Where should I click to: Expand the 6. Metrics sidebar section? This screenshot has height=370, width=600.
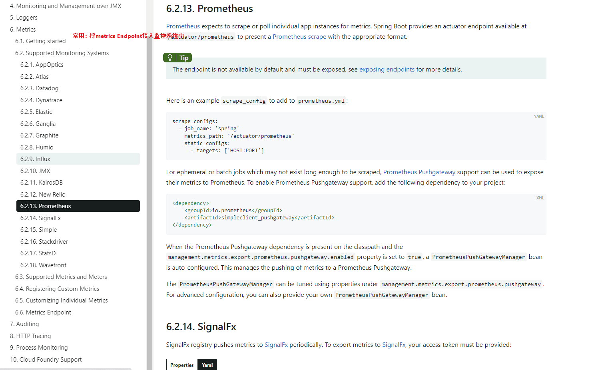[x=23, y=30]
